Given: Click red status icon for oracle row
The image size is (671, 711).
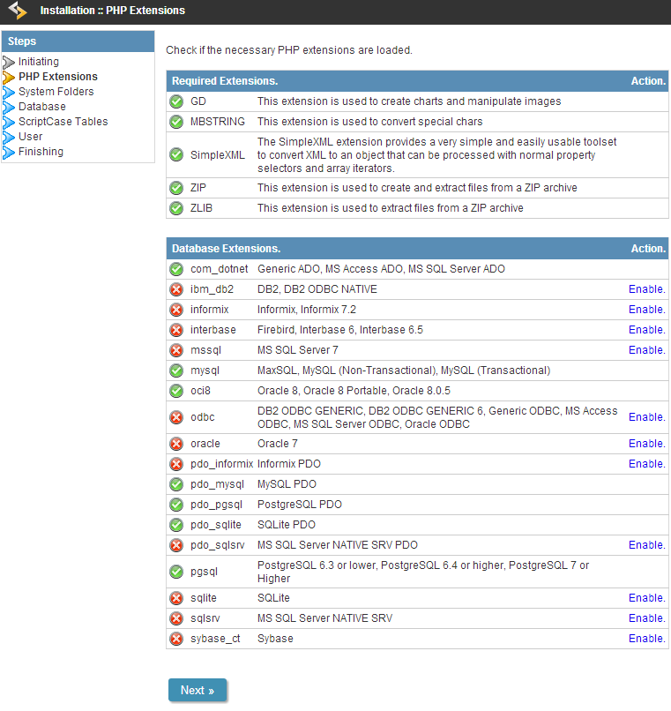Looking at the screenshot, I should coord(176,444).
